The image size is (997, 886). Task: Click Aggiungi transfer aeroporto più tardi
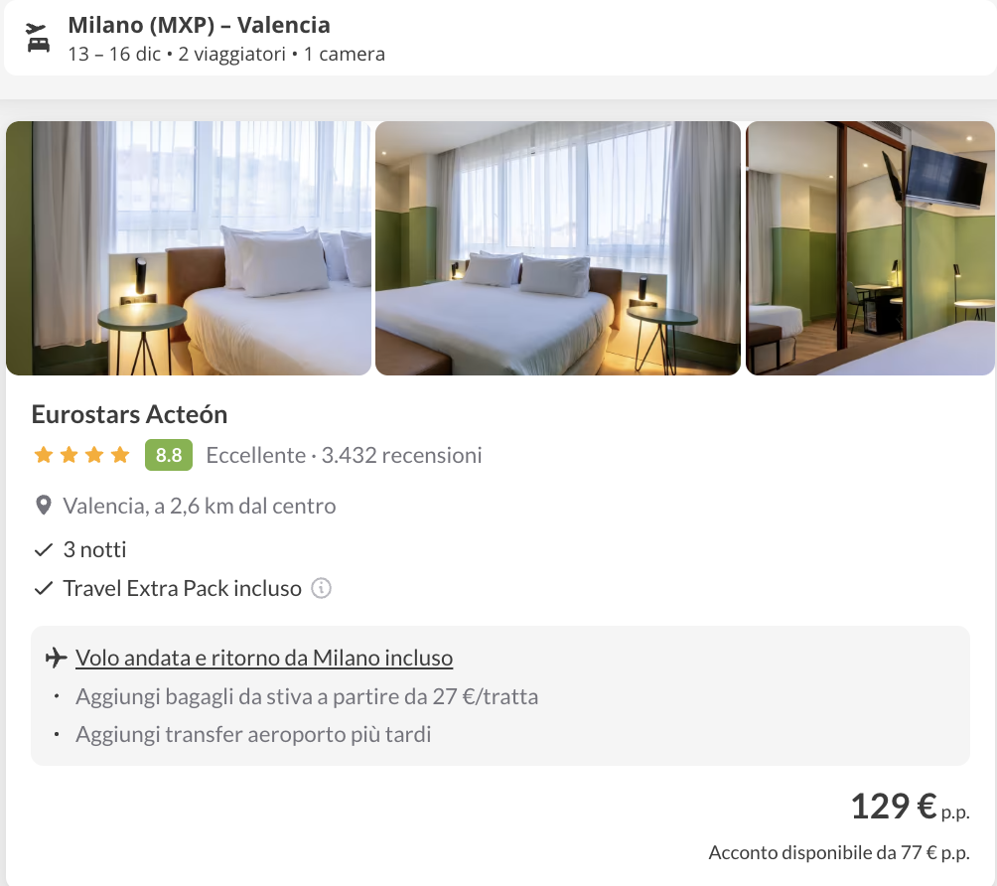coord(253,734)
